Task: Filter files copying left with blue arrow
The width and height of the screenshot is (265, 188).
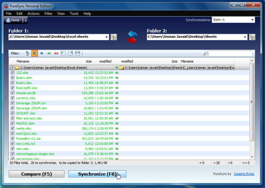Action: [x=42, y=53]
